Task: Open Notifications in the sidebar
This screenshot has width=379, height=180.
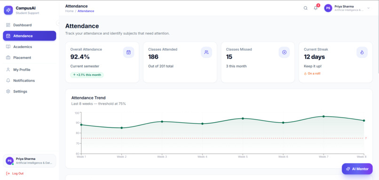Action: [30, 80]
